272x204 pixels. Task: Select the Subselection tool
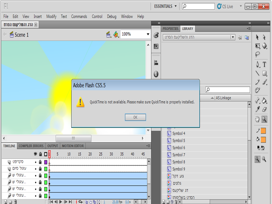tap(264, 37)
